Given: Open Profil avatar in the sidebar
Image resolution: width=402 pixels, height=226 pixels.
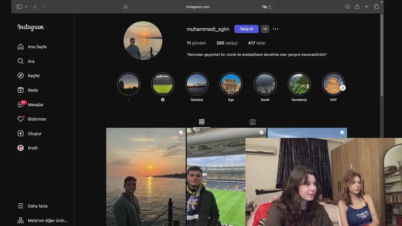Looking at the screenshot, I should tap(21, 148).
